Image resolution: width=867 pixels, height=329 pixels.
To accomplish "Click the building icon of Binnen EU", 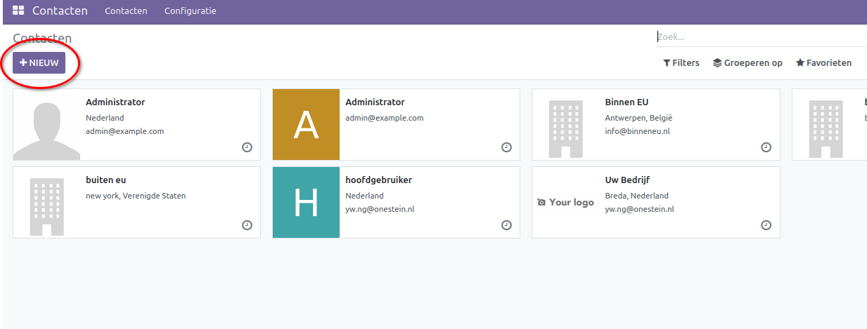I will point(565,125).
